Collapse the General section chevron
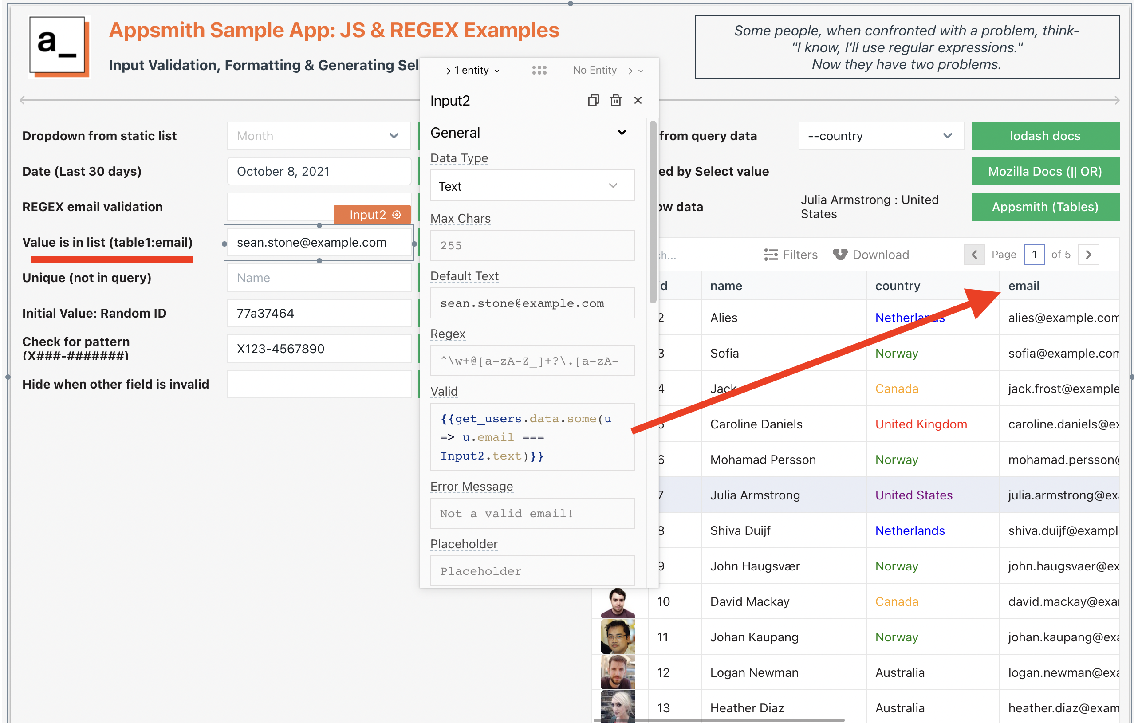The image size is (1134, 723). point(622,132)
